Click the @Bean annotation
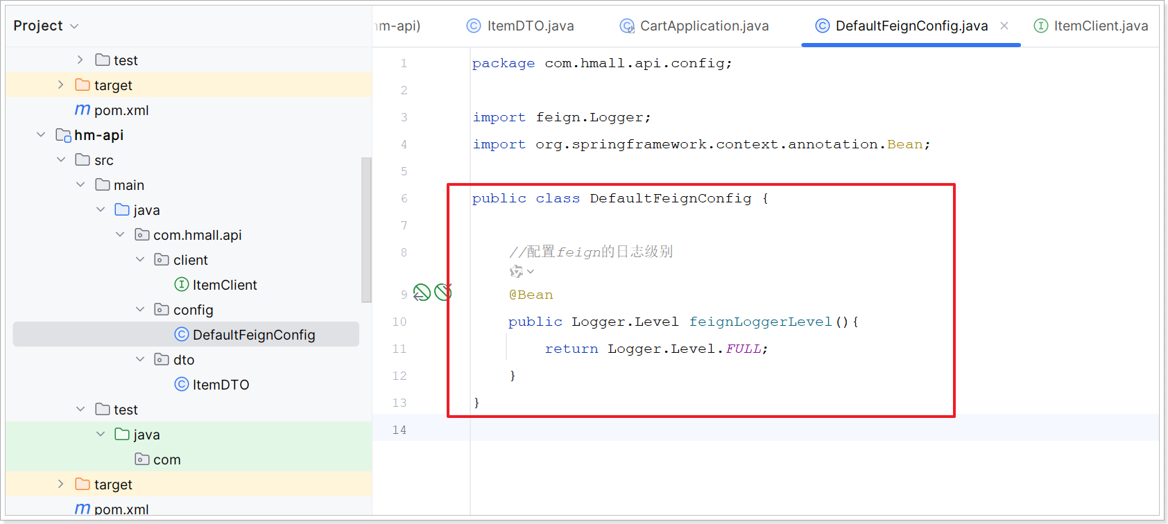1168x524 pixels. pos(531,295)
